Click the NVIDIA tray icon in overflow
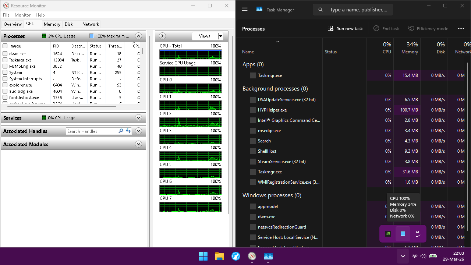 click(x=388, y=234)
